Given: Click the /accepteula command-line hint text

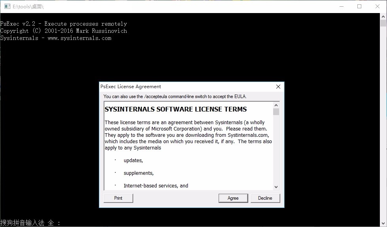Looking at the screenshot, I should point(175,96).
